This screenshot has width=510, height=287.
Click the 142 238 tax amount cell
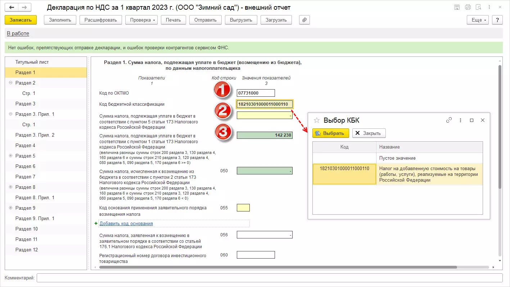point(265,135)
